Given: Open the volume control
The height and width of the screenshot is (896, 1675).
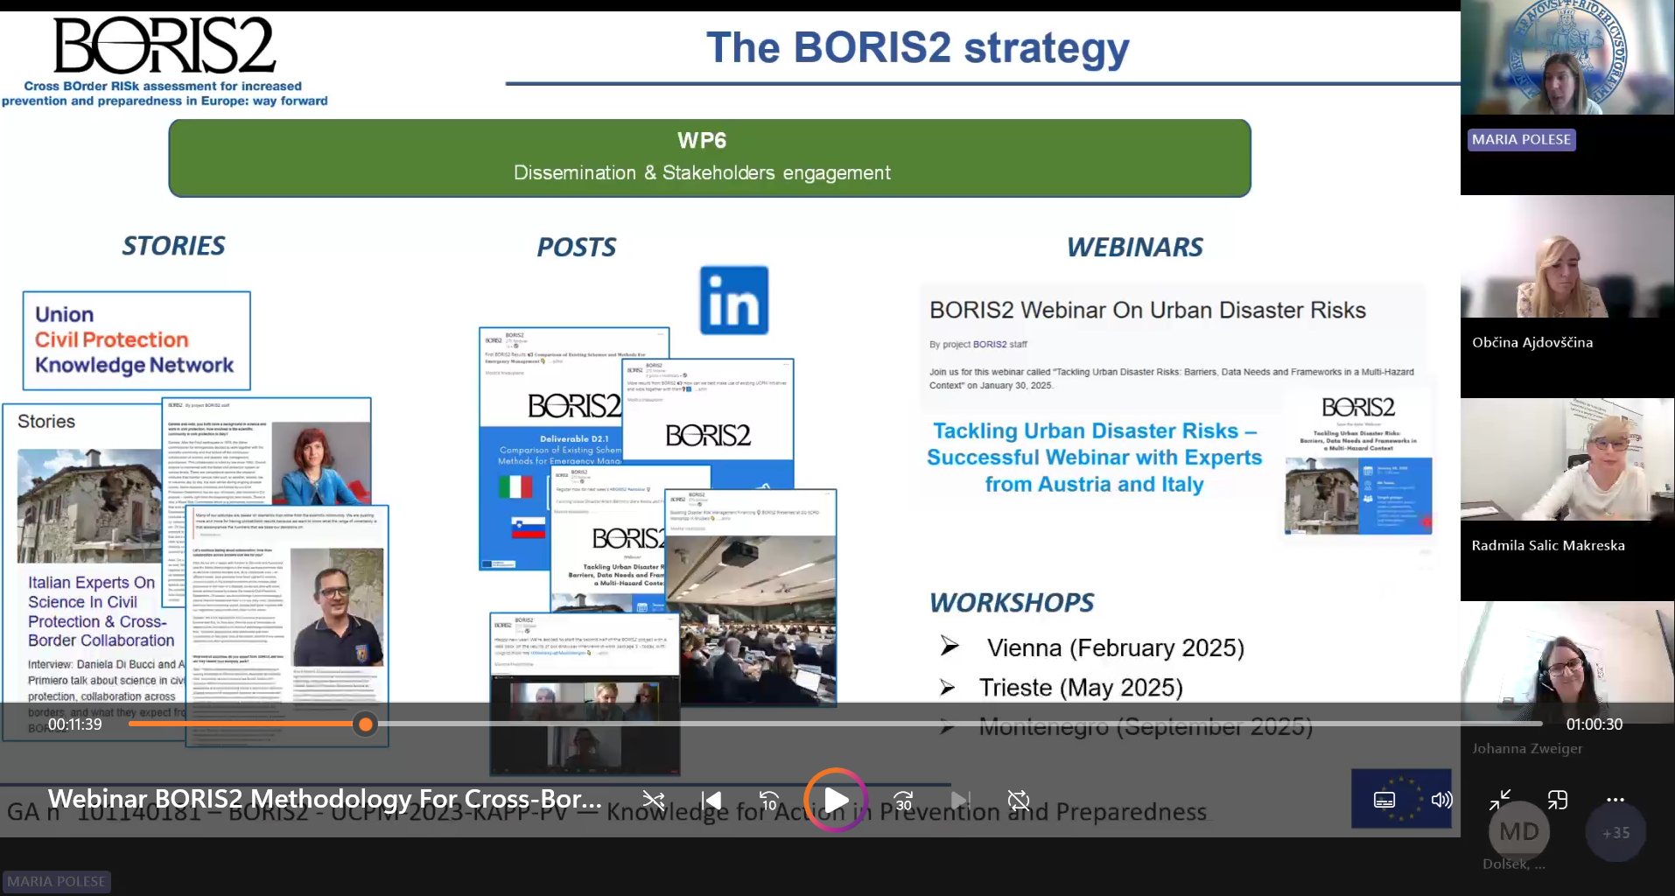Looking at the screenshot, I should (1441, 800).
